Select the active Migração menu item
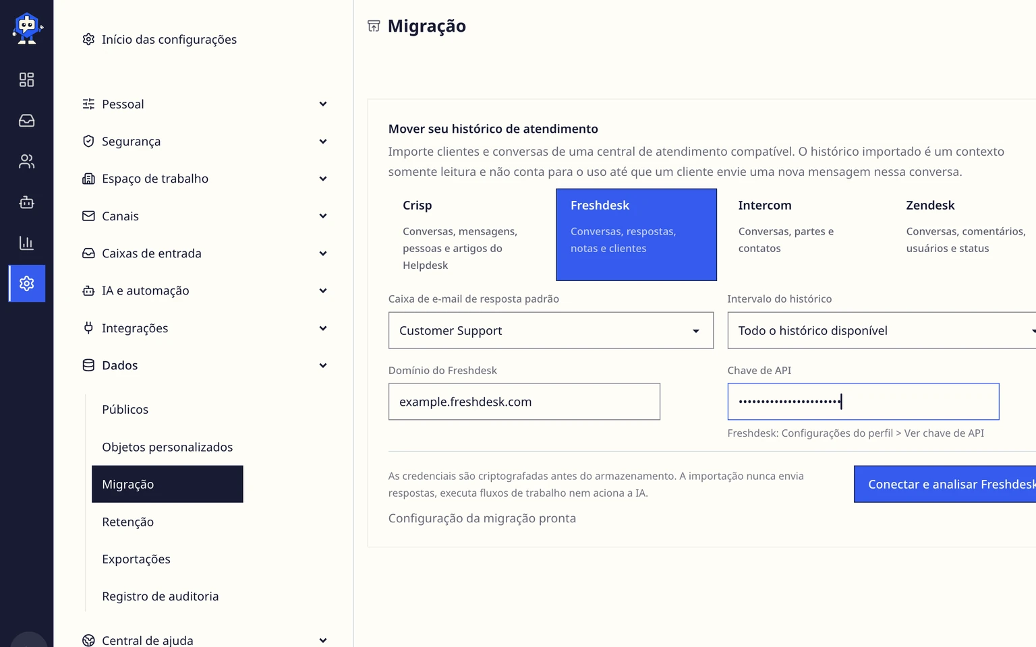The image size is (1036, 647). click(167, 484)
